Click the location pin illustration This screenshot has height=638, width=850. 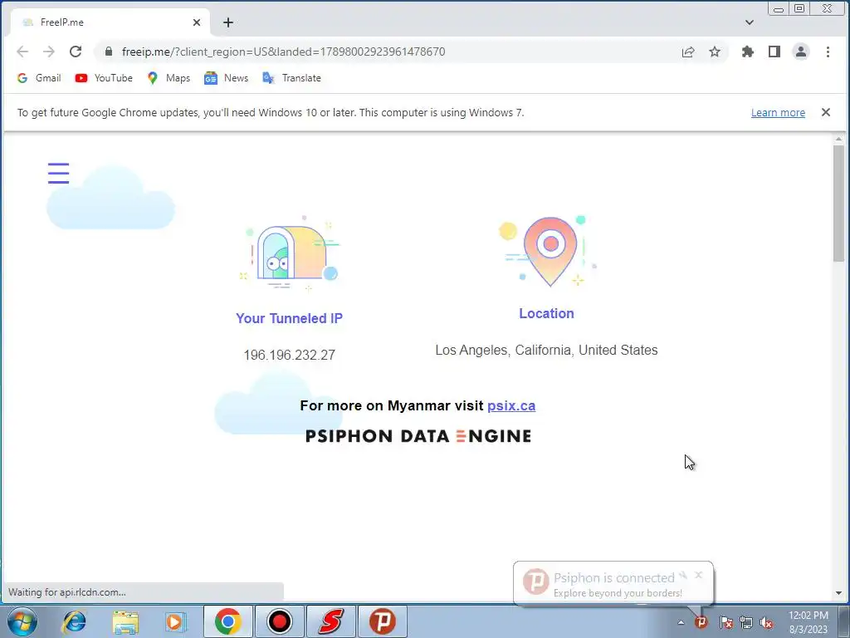click(x=548, y=251)
